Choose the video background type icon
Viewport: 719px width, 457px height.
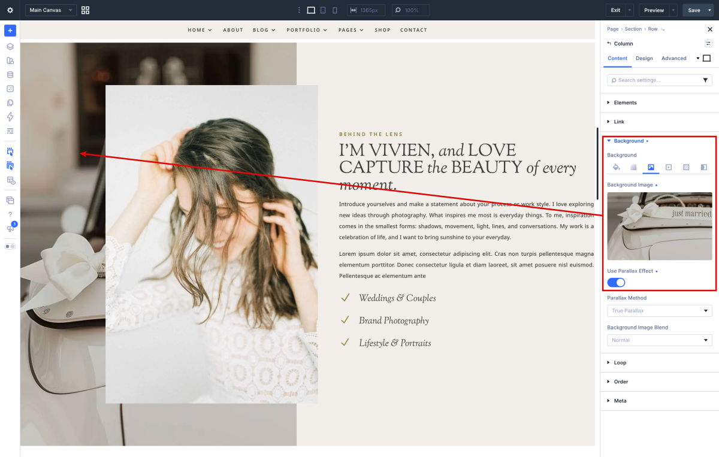pyautogui.click(x=669, y=167)
